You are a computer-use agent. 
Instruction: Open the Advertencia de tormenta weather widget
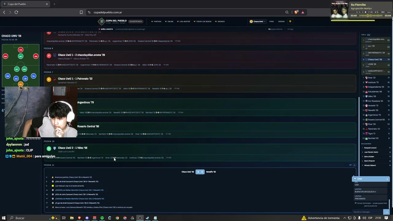(x=320, y=218)
